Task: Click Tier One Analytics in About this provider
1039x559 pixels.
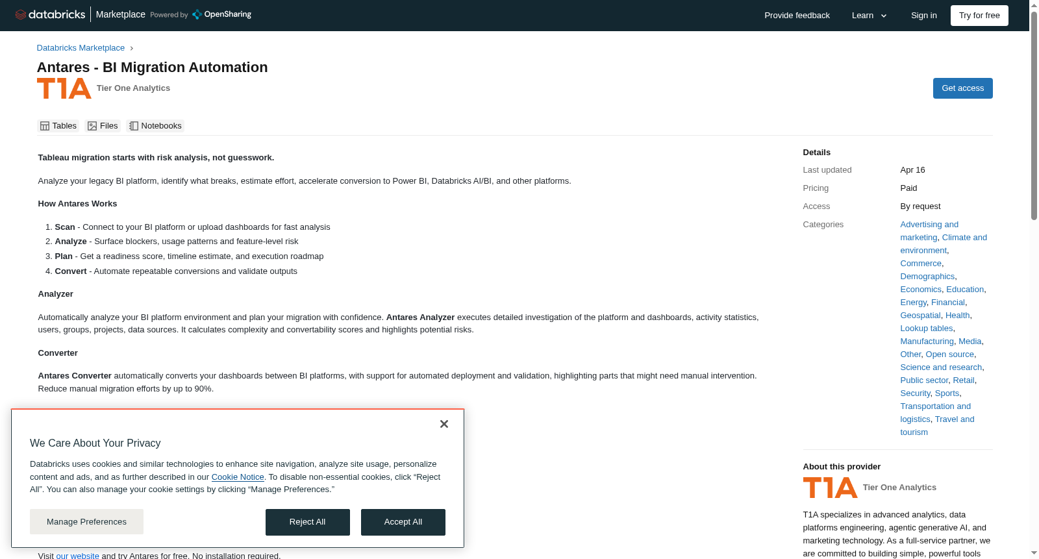Action: 899,488
